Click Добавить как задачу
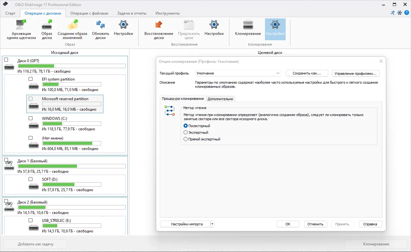The width and height of the screenshot is (411, 252). point(35,244)
